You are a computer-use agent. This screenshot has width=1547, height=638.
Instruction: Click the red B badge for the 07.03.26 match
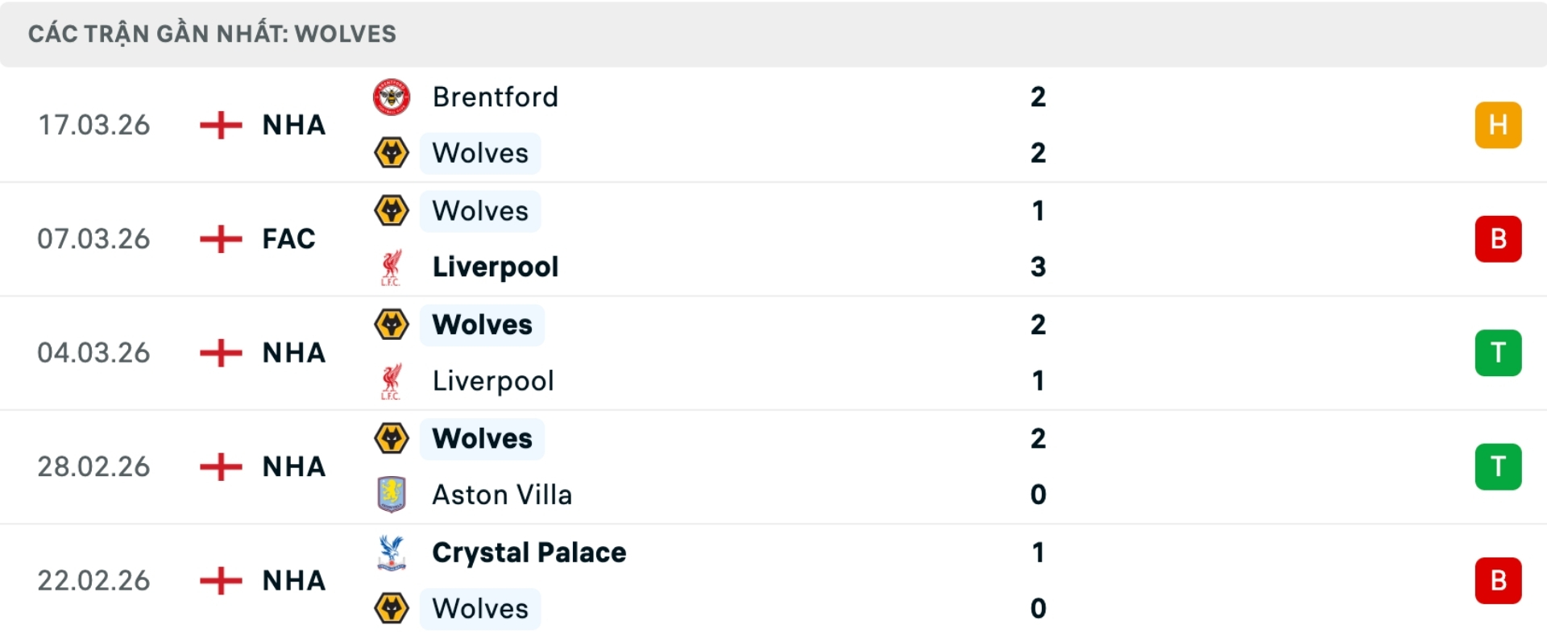[x=1498, y=239]
